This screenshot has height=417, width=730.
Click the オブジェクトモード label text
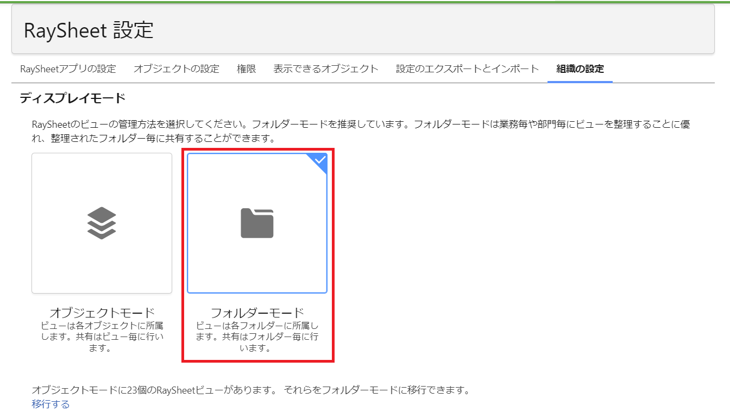click(x=102, y=313)
